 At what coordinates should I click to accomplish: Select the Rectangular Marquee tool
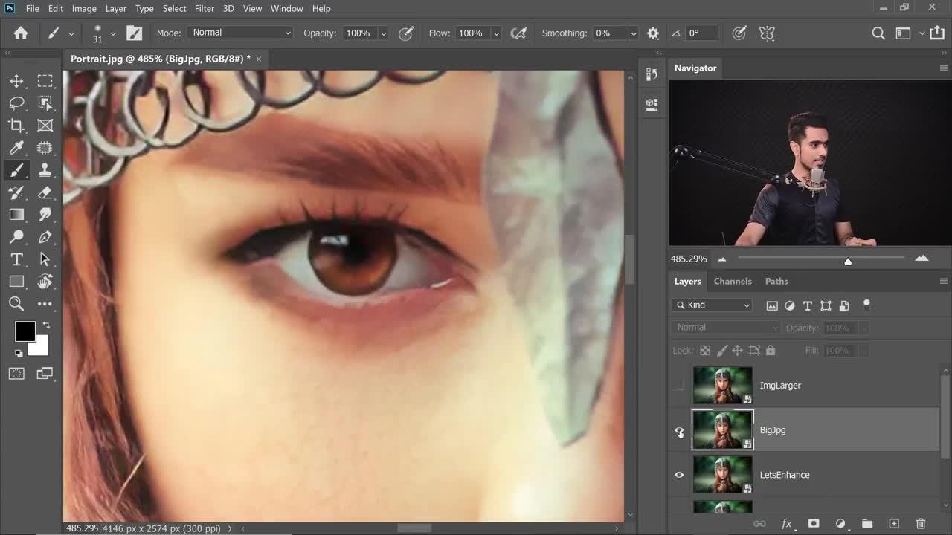[45, 81]
